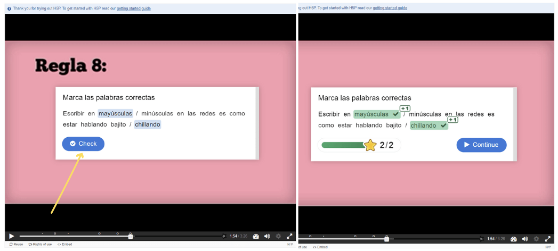Click the gold star on the score bar
The width and height of the screenshot is (558, 251).
coord(370,145)
